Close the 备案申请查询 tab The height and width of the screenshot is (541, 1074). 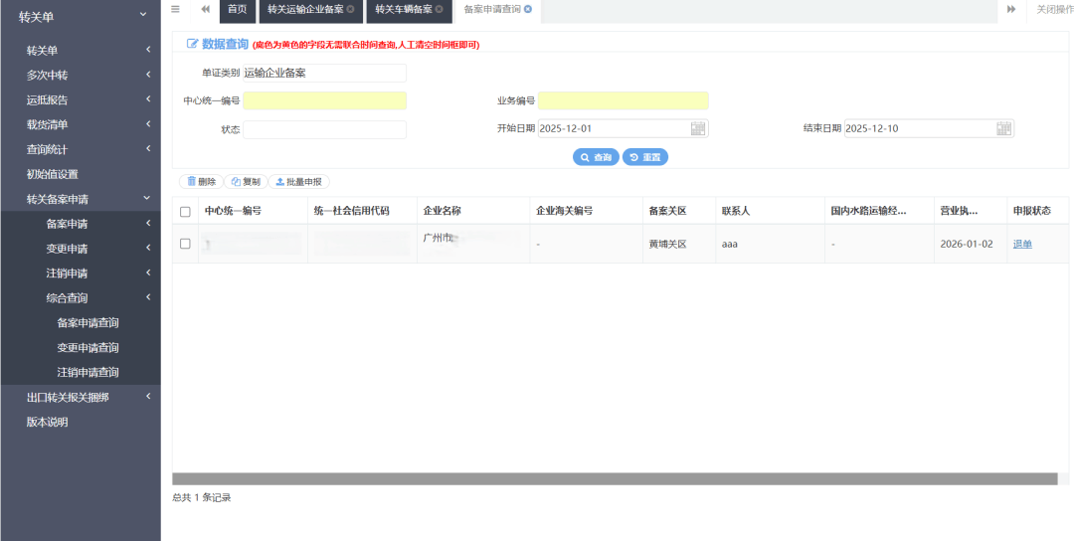[x=528, y=9]
